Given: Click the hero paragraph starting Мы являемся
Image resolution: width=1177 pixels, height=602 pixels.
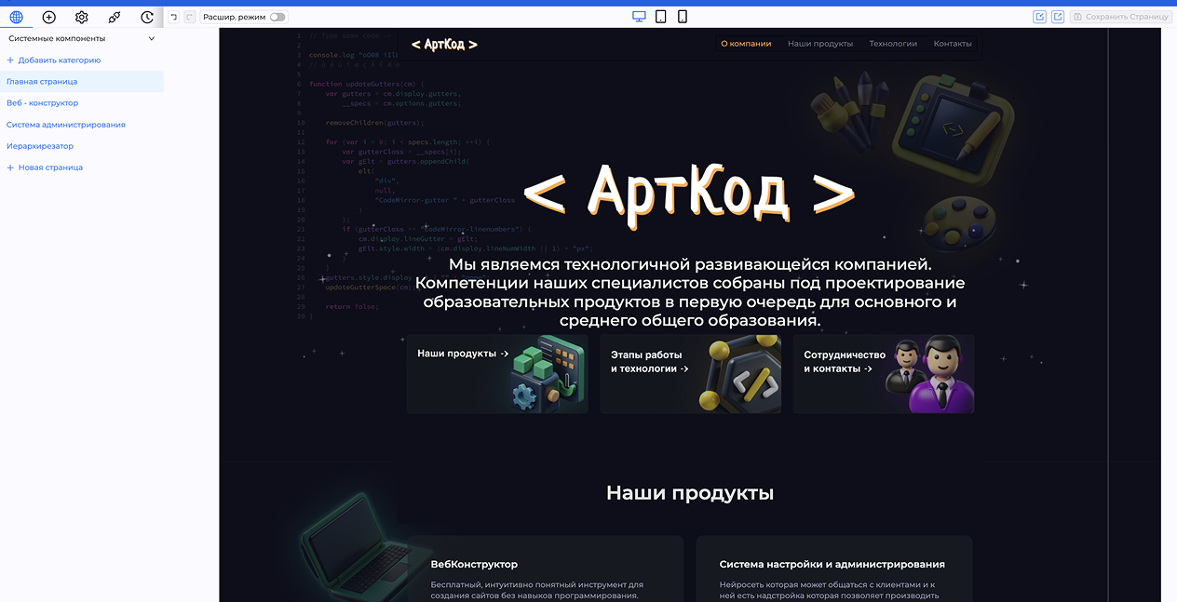Looking at the screenshot, I should tap(690, 292).
